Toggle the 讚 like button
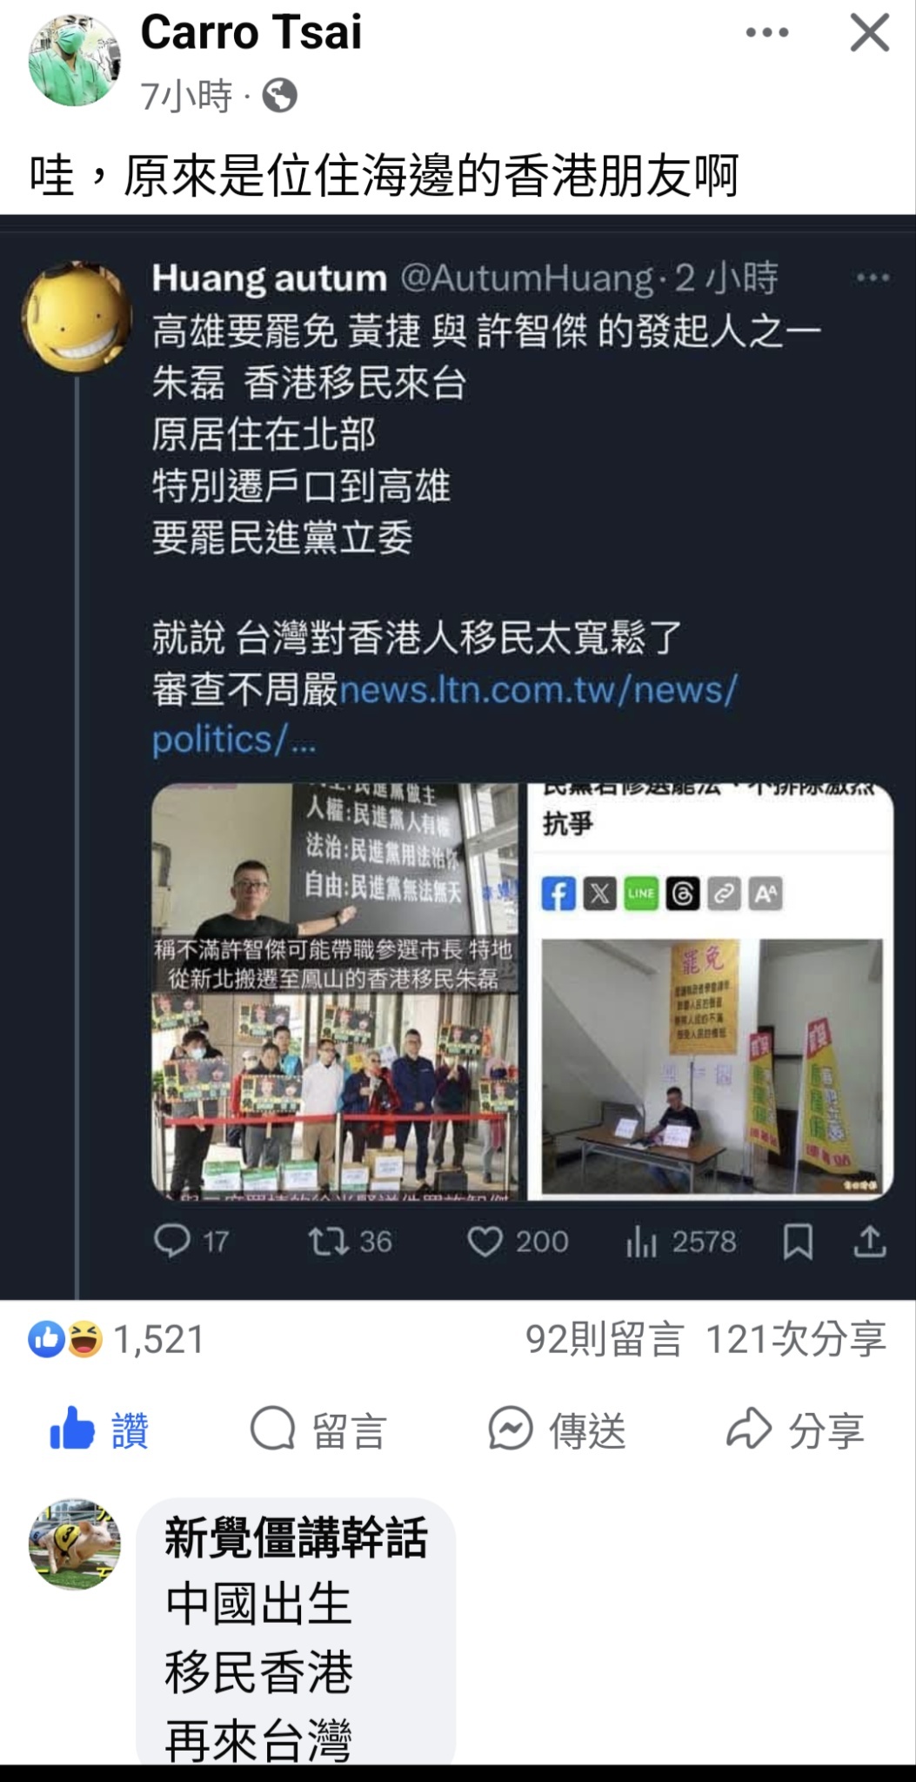 (x=99, y=1429)
